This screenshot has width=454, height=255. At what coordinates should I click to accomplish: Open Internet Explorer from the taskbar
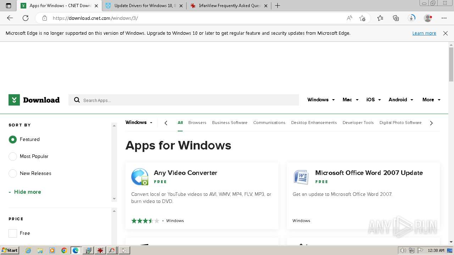[28, 250]
